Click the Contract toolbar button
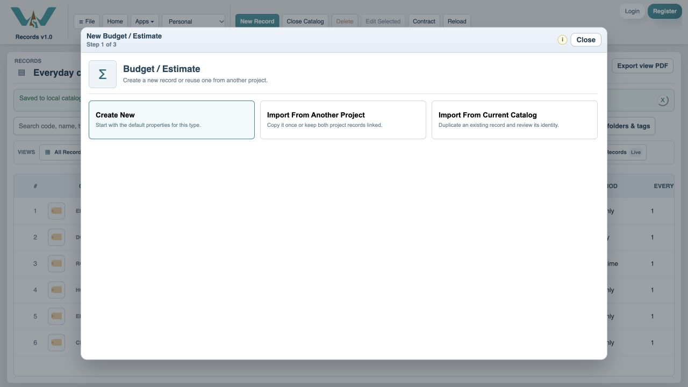The image size is (688, 387). click(424, 21)
